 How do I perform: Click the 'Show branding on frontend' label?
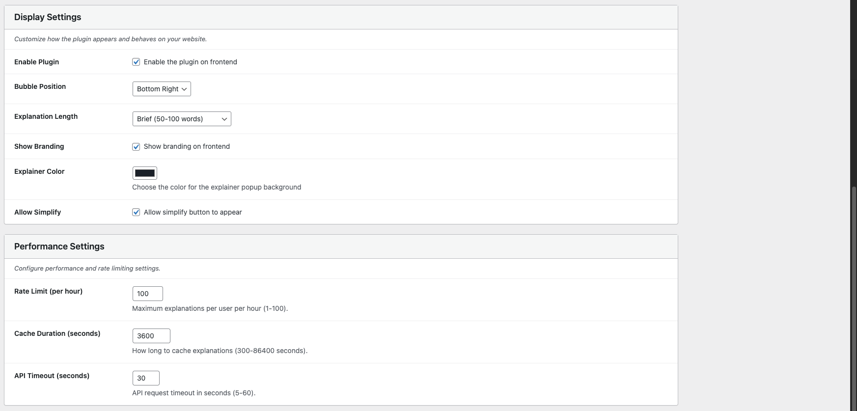[187, 146]
